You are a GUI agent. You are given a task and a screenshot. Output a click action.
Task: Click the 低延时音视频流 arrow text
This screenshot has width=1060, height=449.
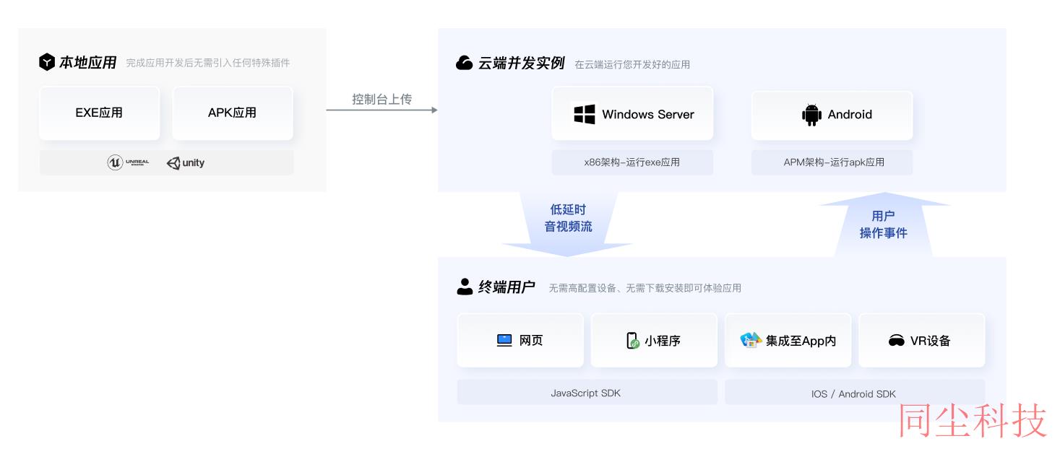coord(568,218)
